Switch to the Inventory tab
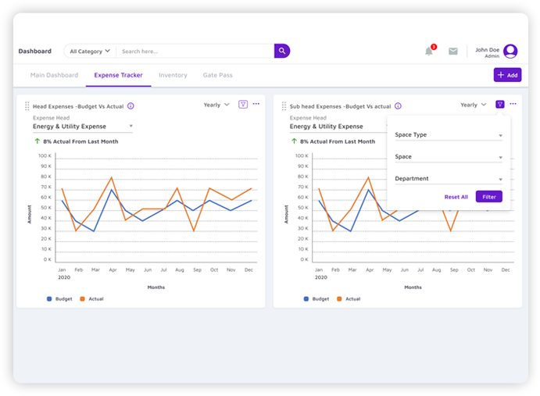The height and width of the screenshot is (396, 540). (173, 75)
